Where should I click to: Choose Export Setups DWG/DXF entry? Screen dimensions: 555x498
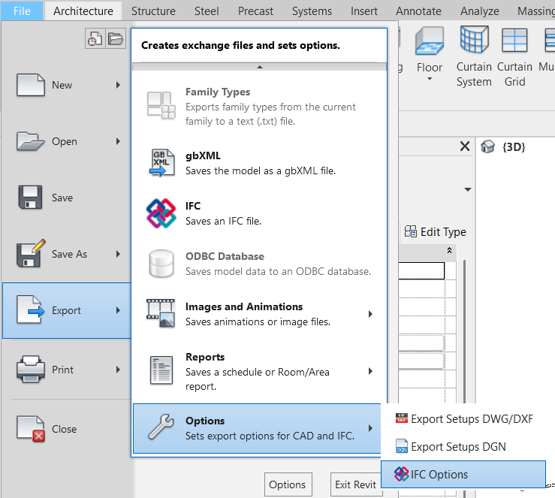pos(463,418)
